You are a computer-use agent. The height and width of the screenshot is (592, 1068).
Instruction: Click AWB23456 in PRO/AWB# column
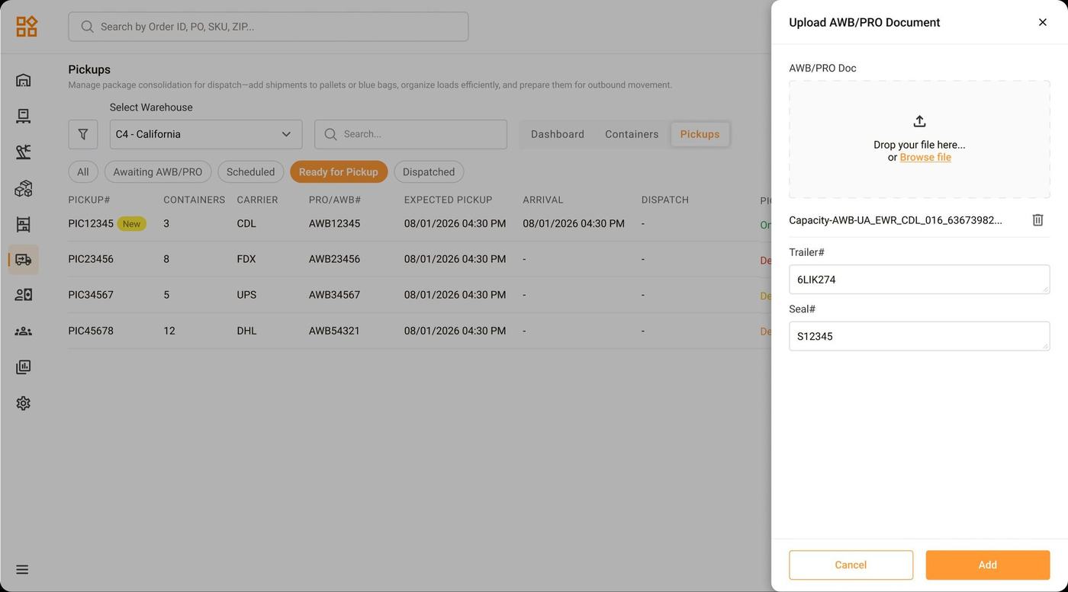(334, 259)
